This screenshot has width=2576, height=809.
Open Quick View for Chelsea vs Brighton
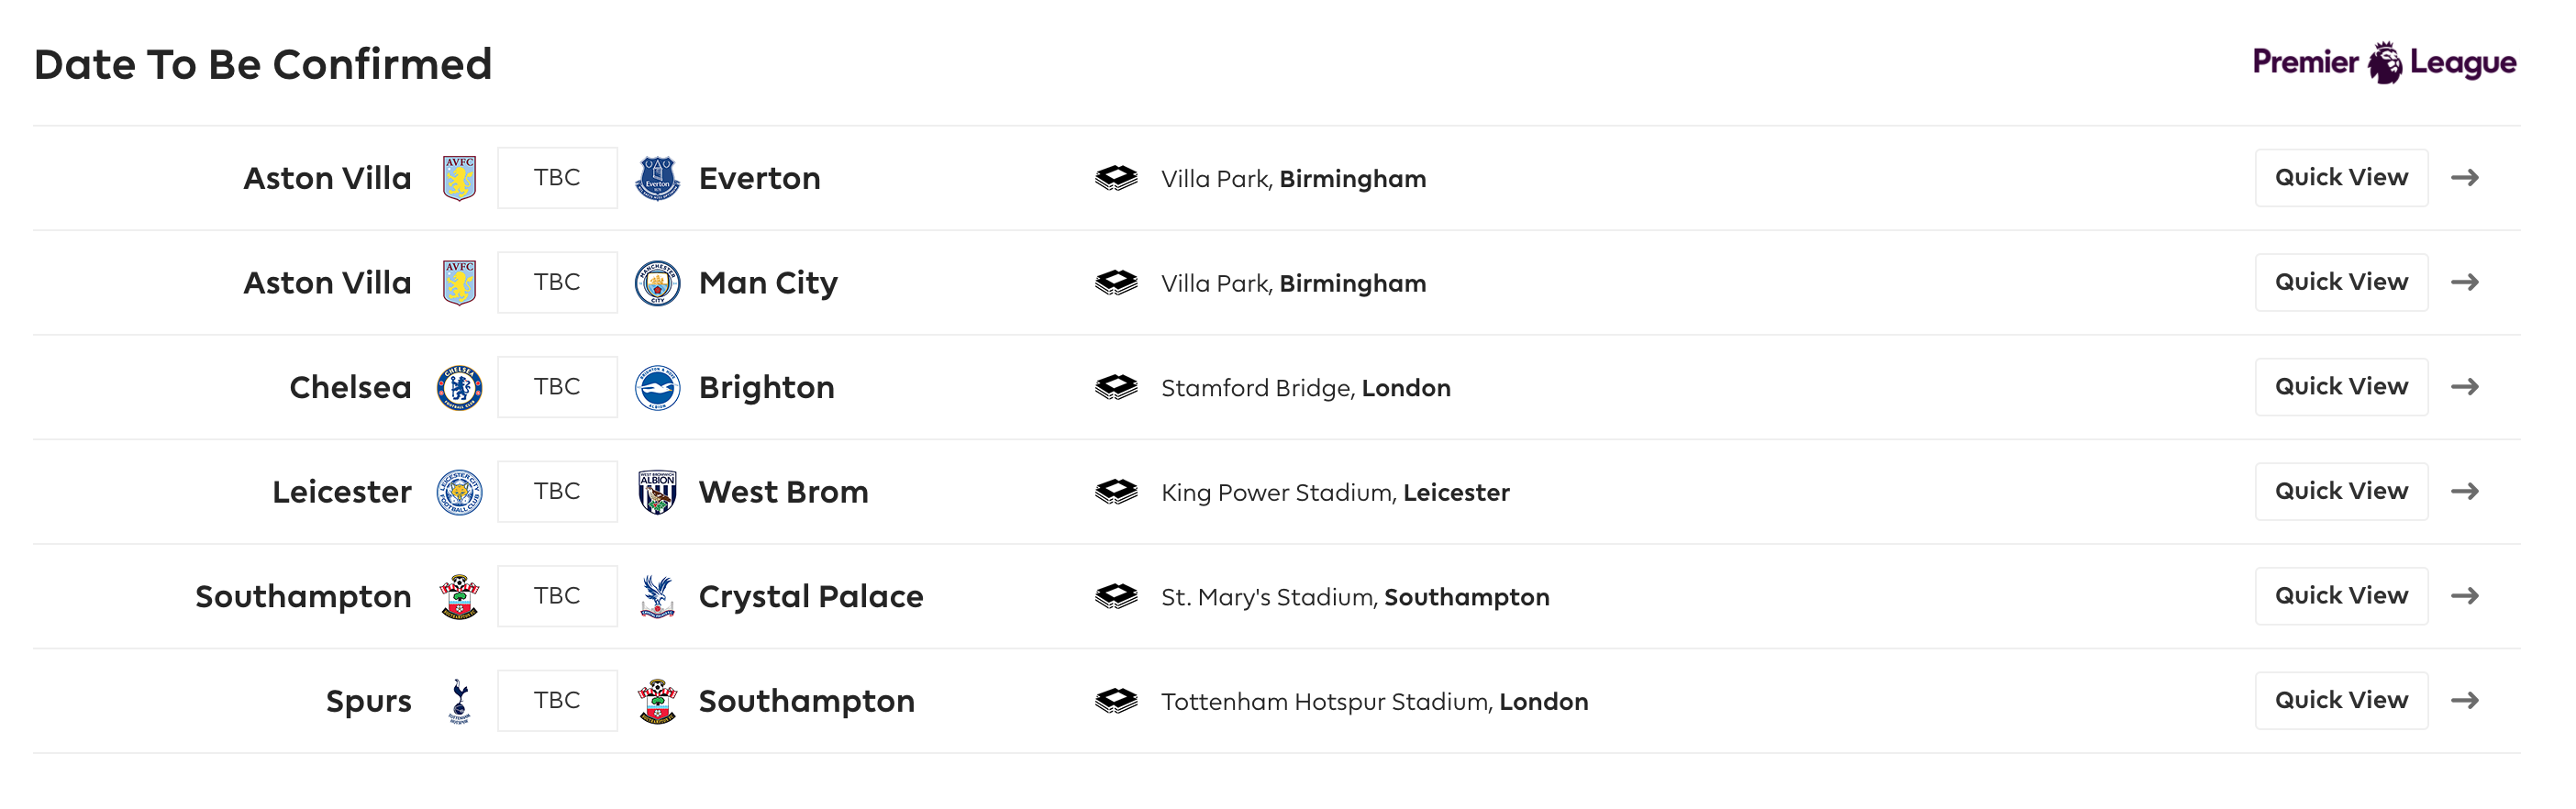(x=2341, y=387)
